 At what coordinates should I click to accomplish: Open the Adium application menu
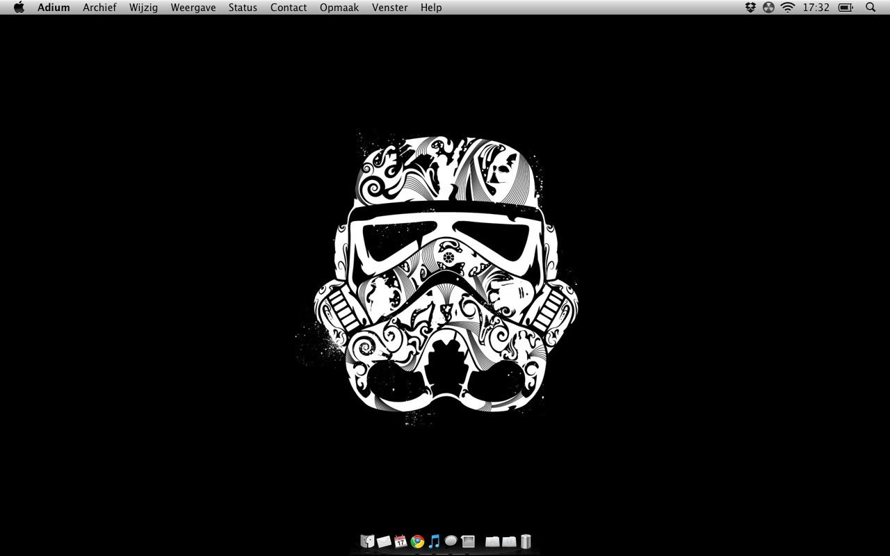tap(54, 8)
